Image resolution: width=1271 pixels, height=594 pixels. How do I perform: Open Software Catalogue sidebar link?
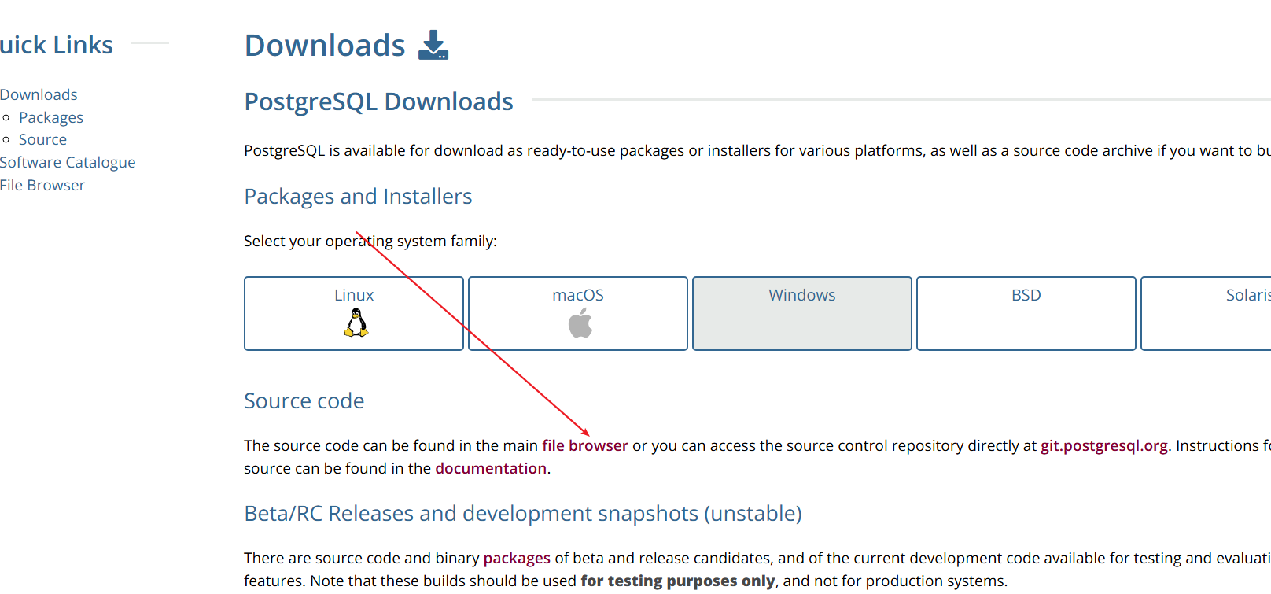click(x=68, y=162)
